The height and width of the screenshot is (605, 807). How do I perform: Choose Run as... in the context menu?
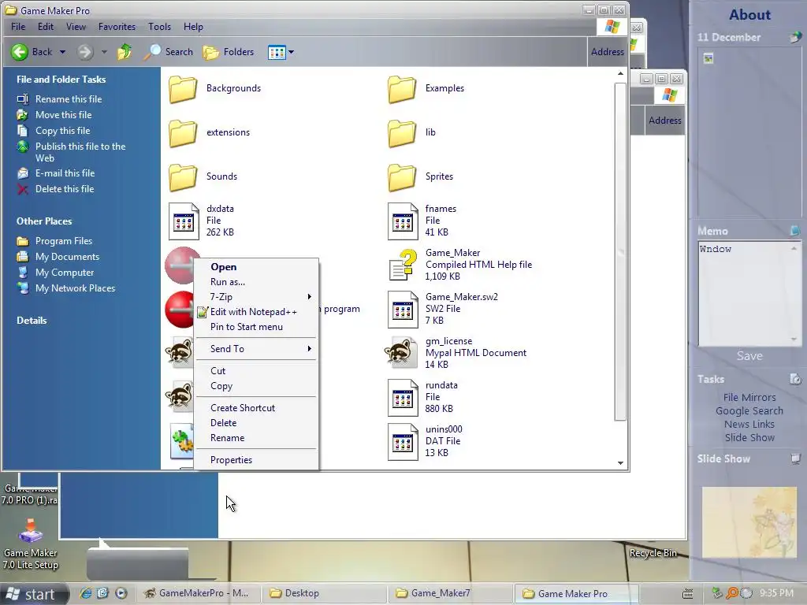[x=256, y=282]
